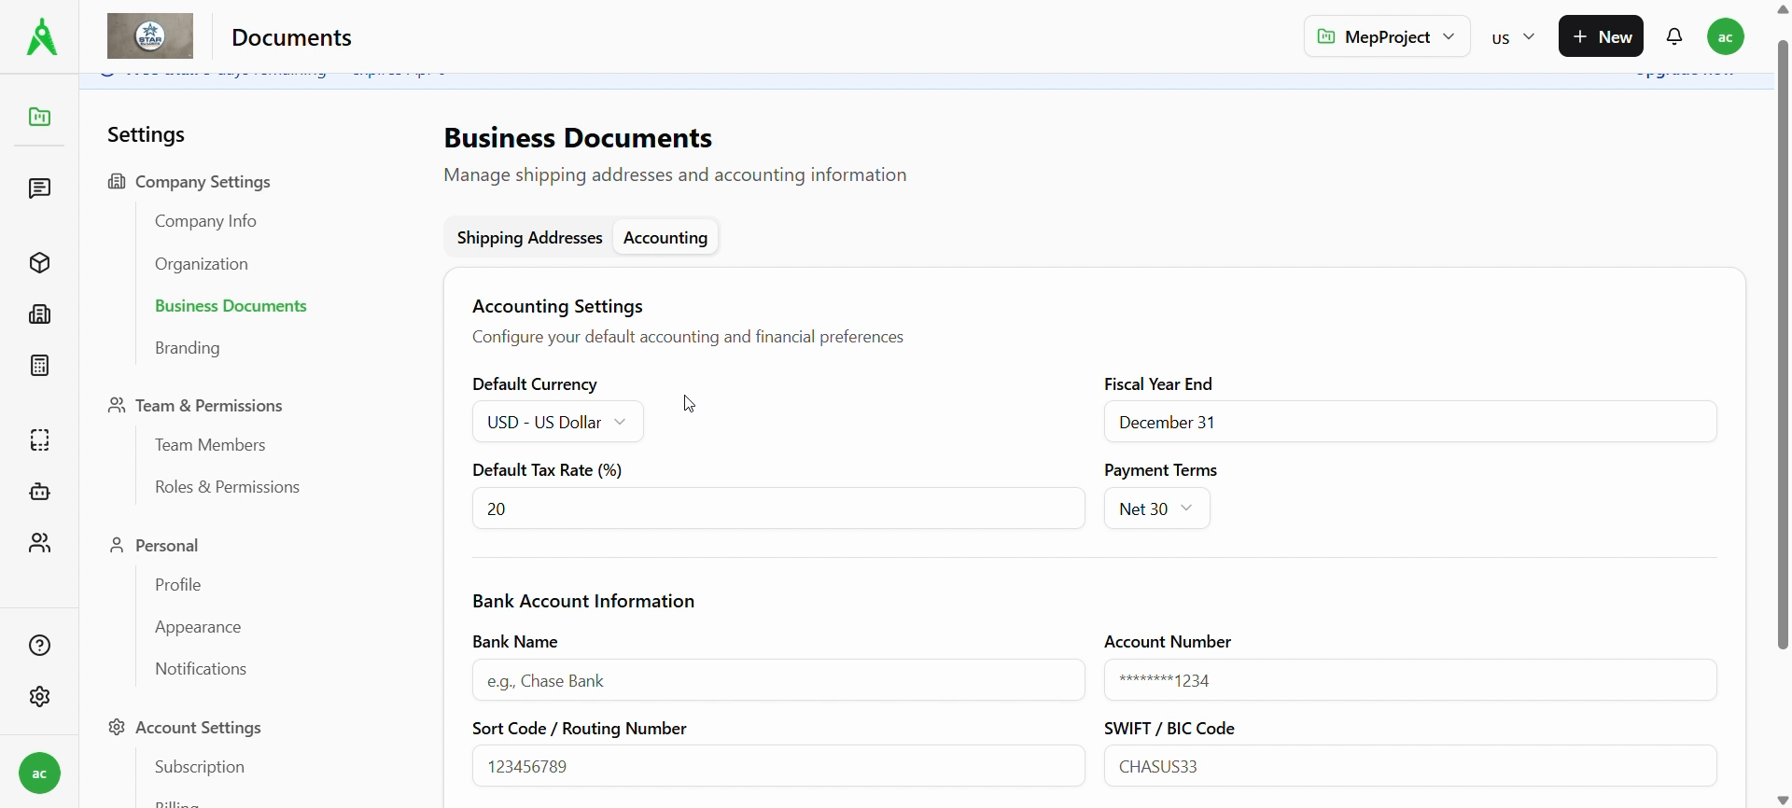Open the Payment Terms Net 30 dropdown
This screenshot has width=1792, height=808.
[x=1156, y=508]
